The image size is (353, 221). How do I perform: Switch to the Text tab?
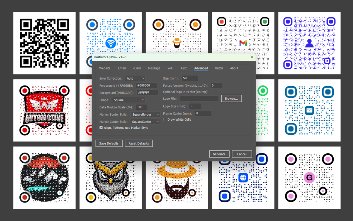[183, 68]
